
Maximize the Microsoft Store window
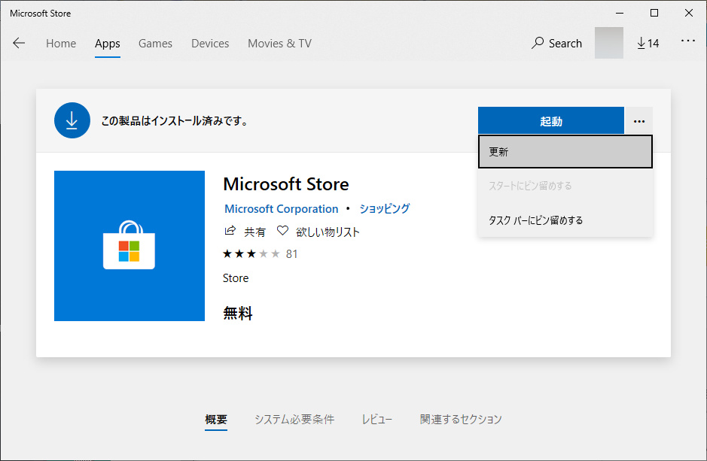tap(654, 13)
